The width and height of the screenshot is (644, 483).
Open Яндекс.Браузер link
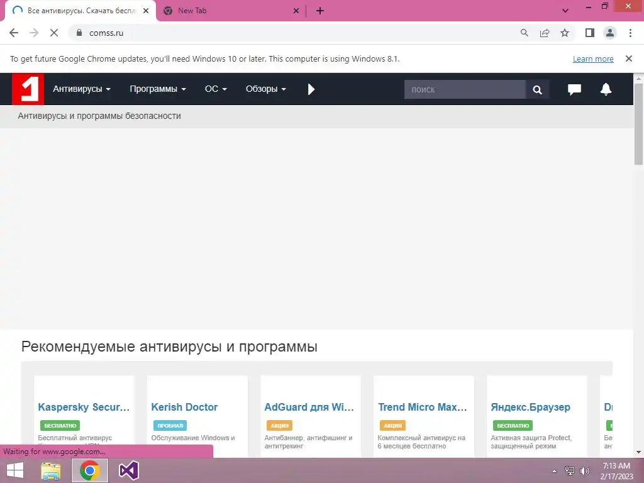coord(531,407)
